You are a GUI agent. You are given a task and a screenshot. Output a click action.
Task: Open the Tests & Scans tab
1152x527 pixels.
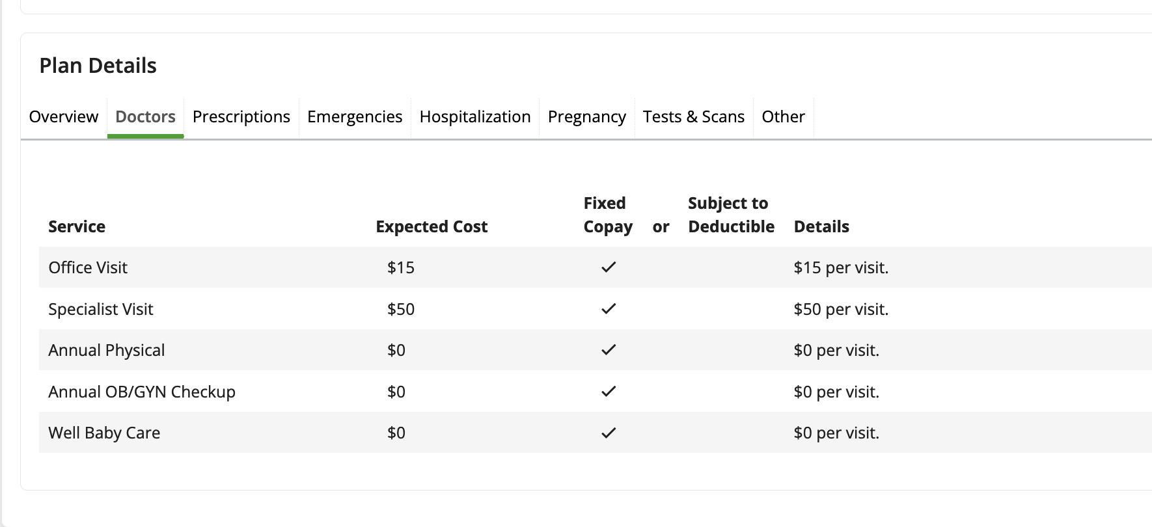694,117
